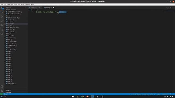The height and width of the screenshot is (98, 175).
Task: Open the Source Control view
Action: tap(2, 17)
